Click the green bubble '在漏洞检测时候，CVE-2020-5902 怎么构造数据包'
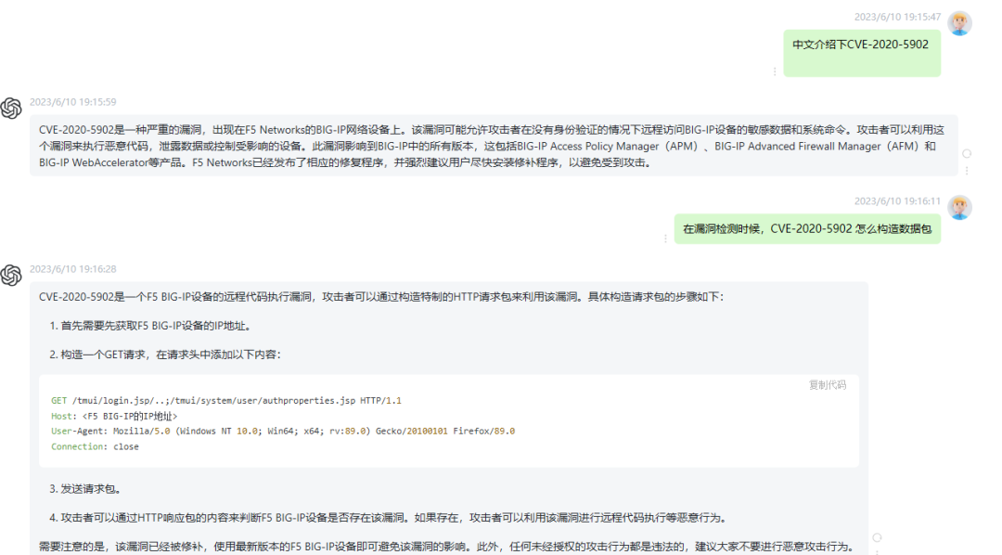 807,229
